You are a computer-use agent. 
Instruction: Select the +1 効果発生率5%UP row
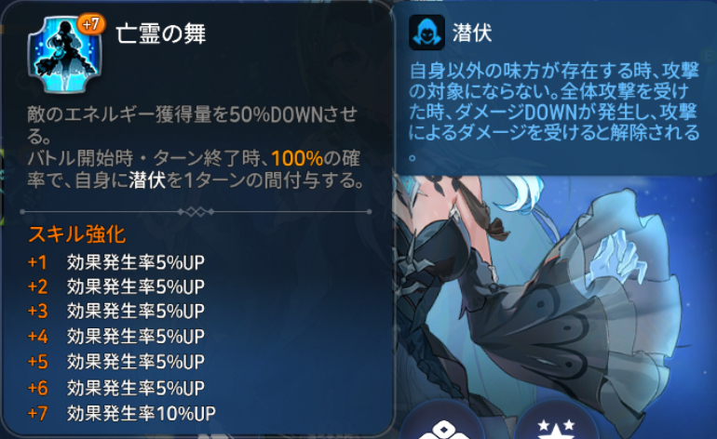116,262
